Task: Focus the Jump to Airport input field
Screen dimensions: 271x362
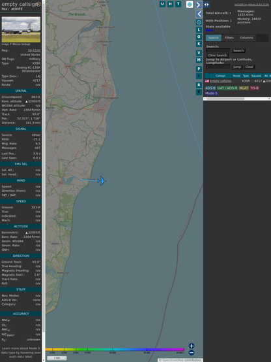Action: tap(218, 67)
